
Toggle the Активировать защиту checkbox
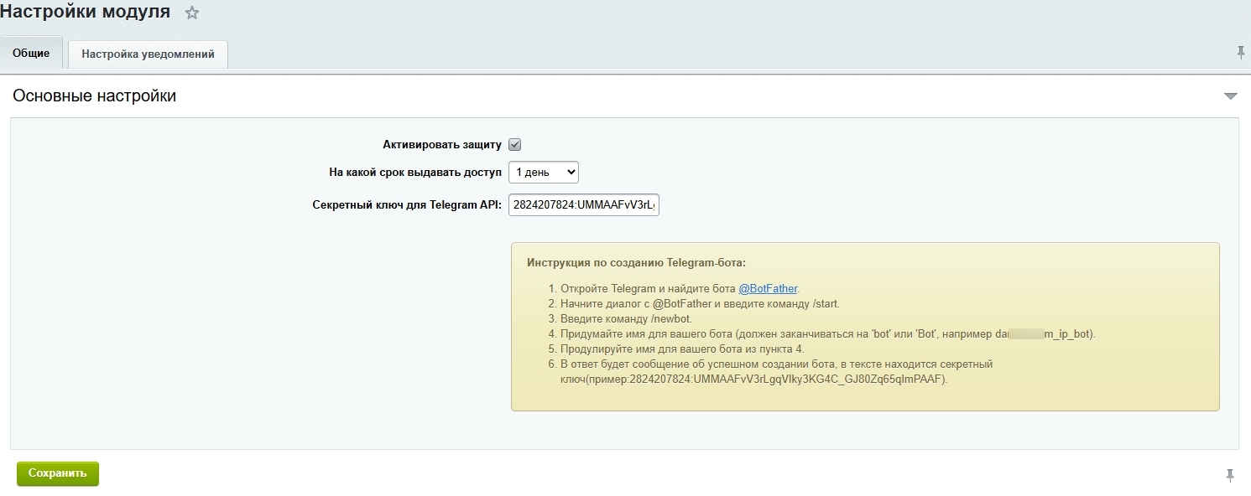pos(515,145)
